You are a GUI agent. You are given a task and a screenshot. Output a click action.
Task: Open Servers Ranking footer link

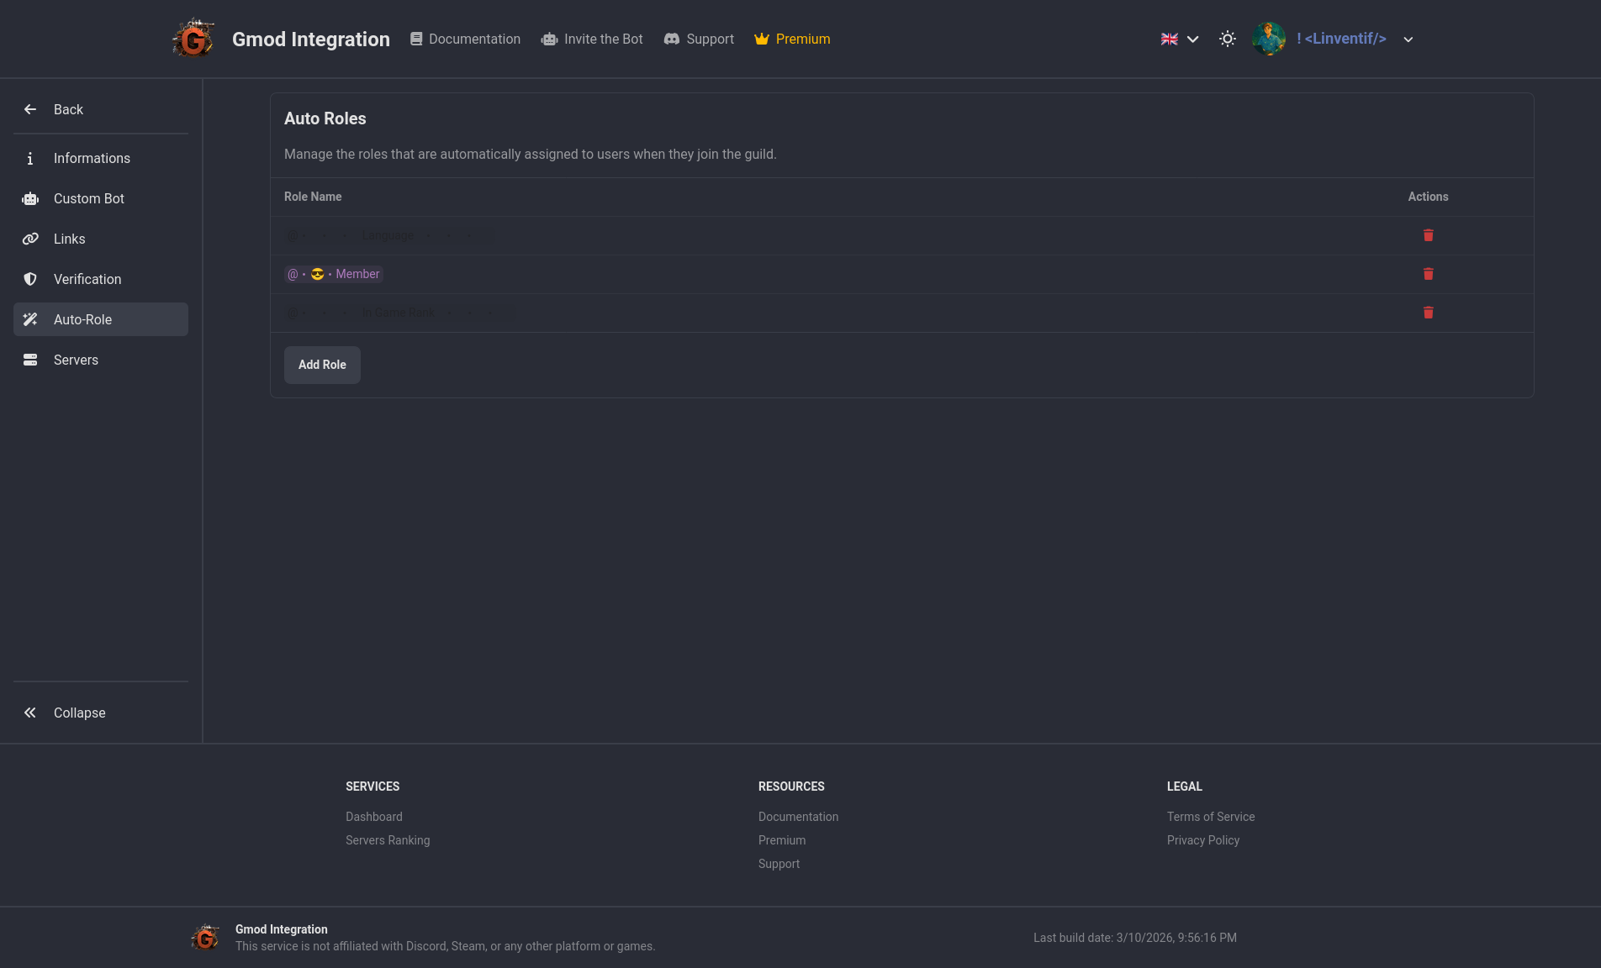388,840
